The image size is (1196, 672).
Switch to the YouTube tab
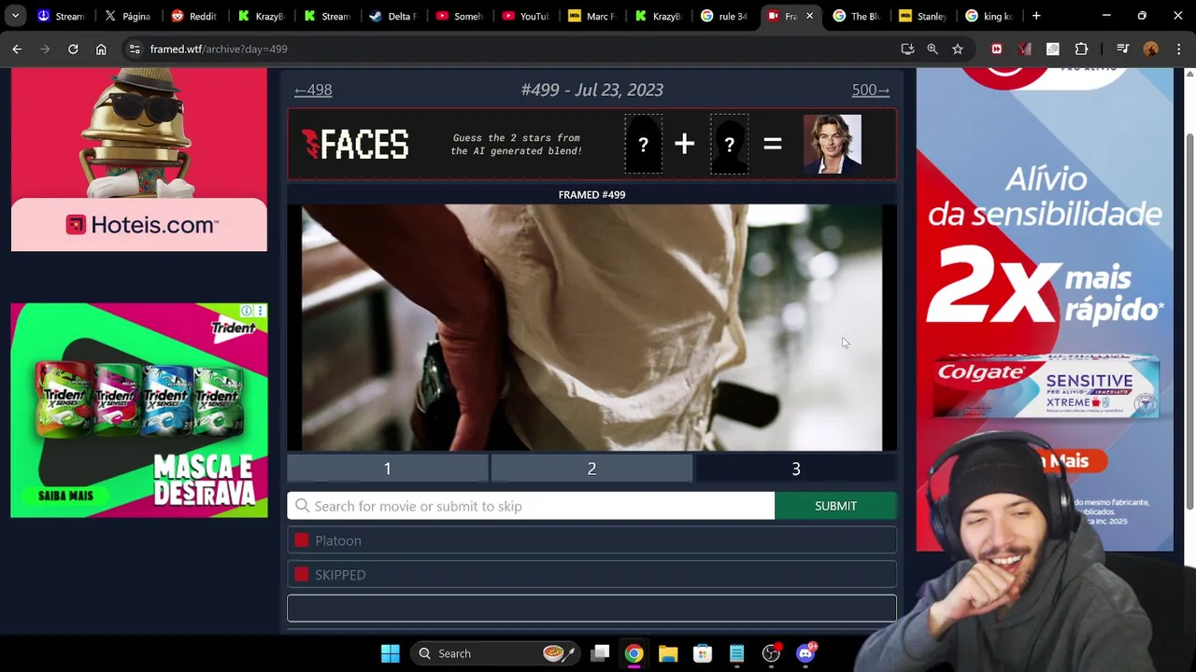(525, 16)
